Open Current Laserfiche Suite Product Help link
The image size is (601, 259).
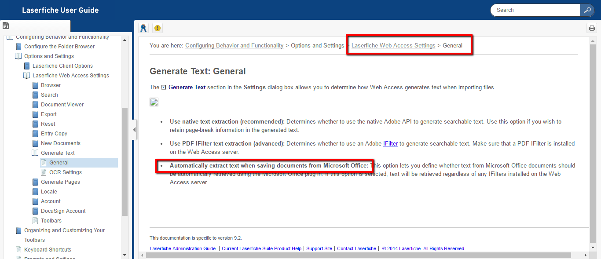coord(262,249)
